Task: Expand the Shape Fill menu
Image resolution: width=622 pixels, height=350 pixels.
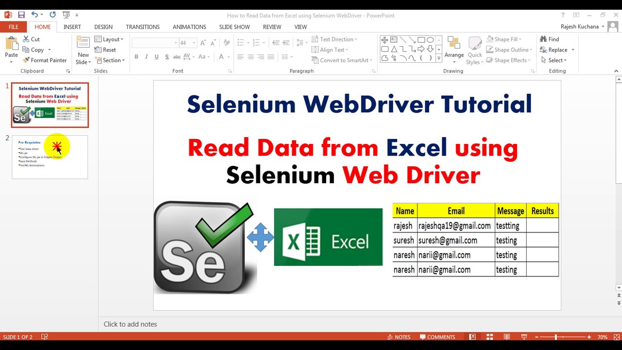Action: click(503, 39)
